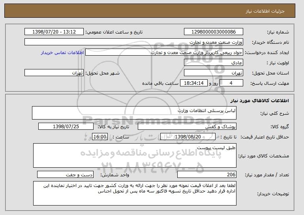The image size is (304, 215).
Task: Click the request creator field جواد ربیعی
Action: pos(164,52)
